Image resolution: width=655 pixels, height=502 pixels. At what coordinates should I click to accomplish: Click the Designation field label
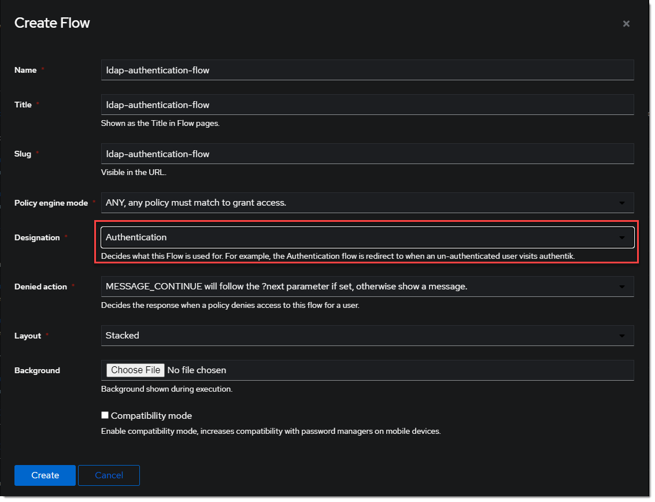point(37,237)
